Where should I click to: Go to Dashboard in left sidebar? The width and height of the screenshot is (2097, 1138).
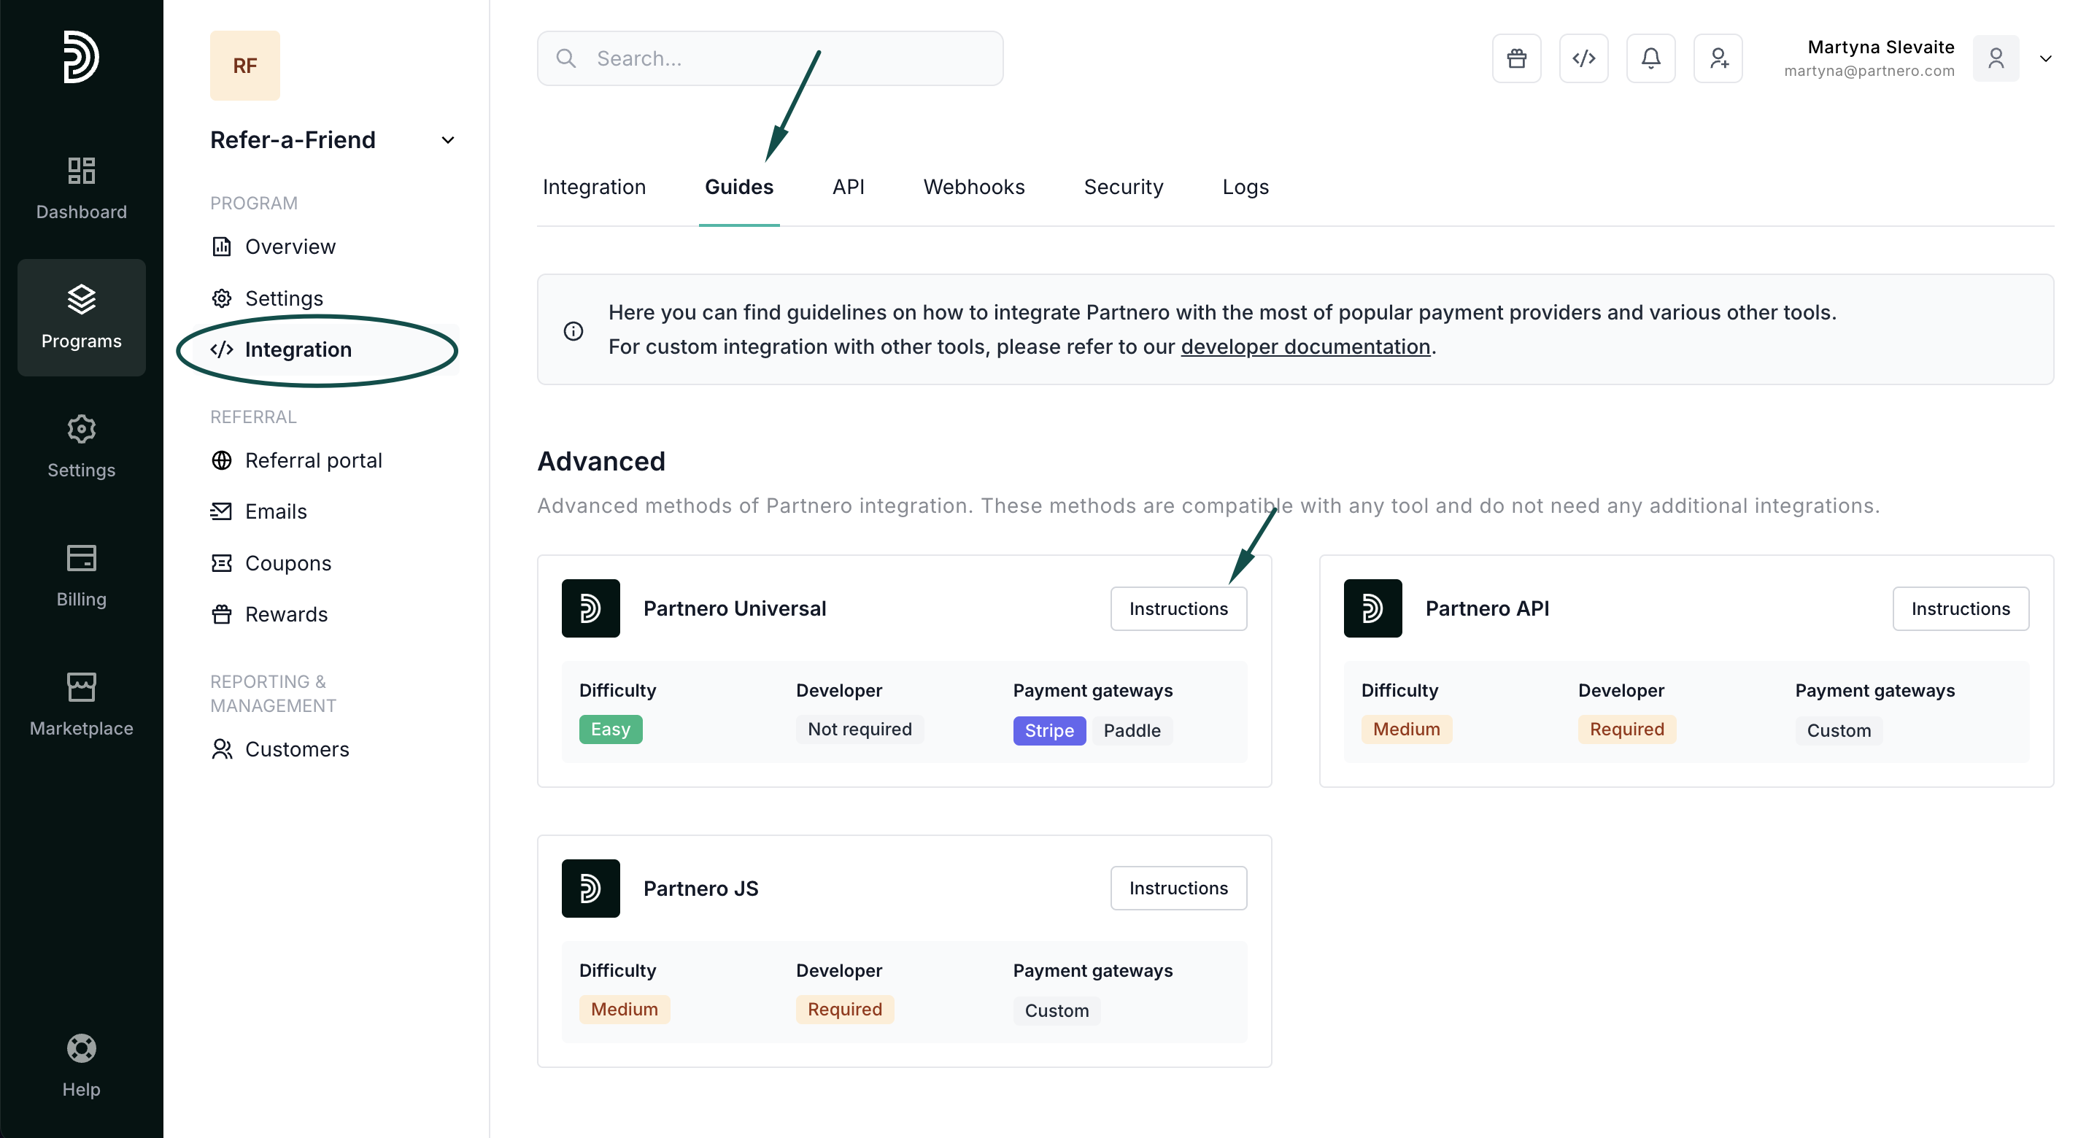tap(82, 188)
